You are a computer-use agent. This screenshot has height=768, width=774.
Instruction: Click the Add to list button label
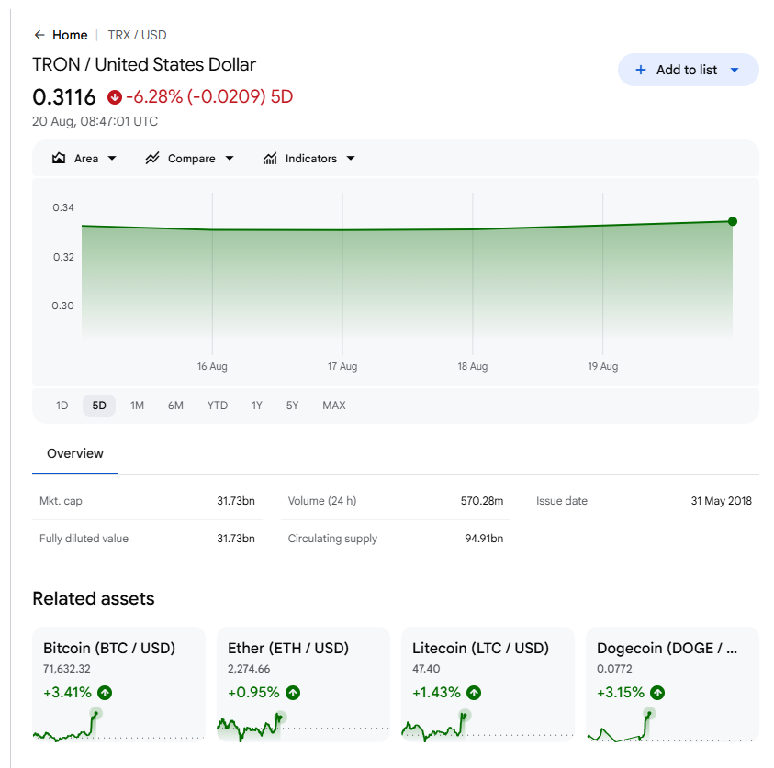687,70
